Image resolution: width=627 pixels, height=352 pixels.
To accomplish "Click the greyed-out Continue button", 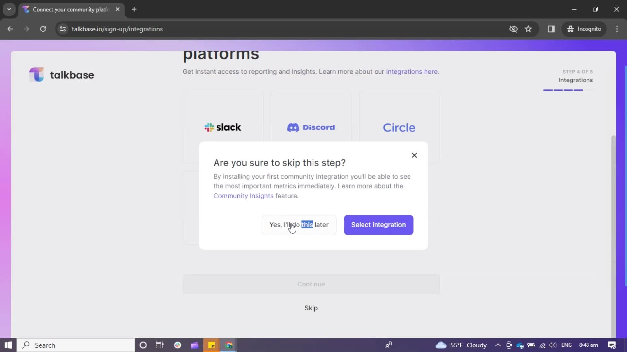I will 311,284.
